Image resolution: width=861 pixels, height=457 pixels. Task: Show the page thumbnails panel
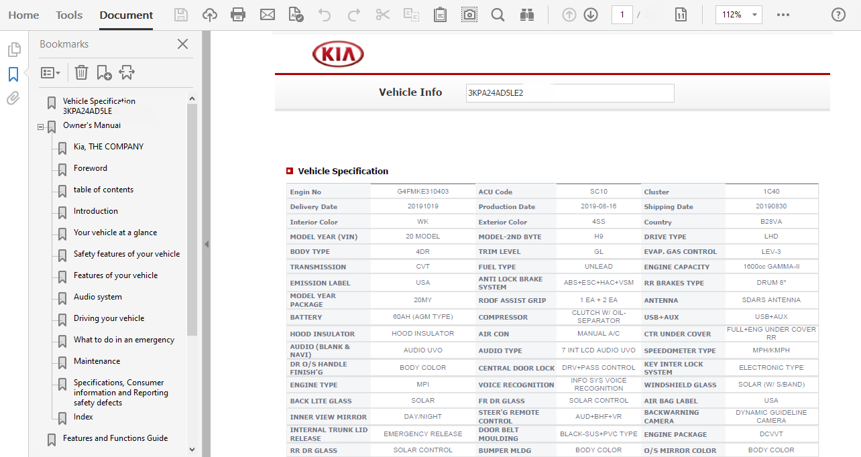pos(13,50)
